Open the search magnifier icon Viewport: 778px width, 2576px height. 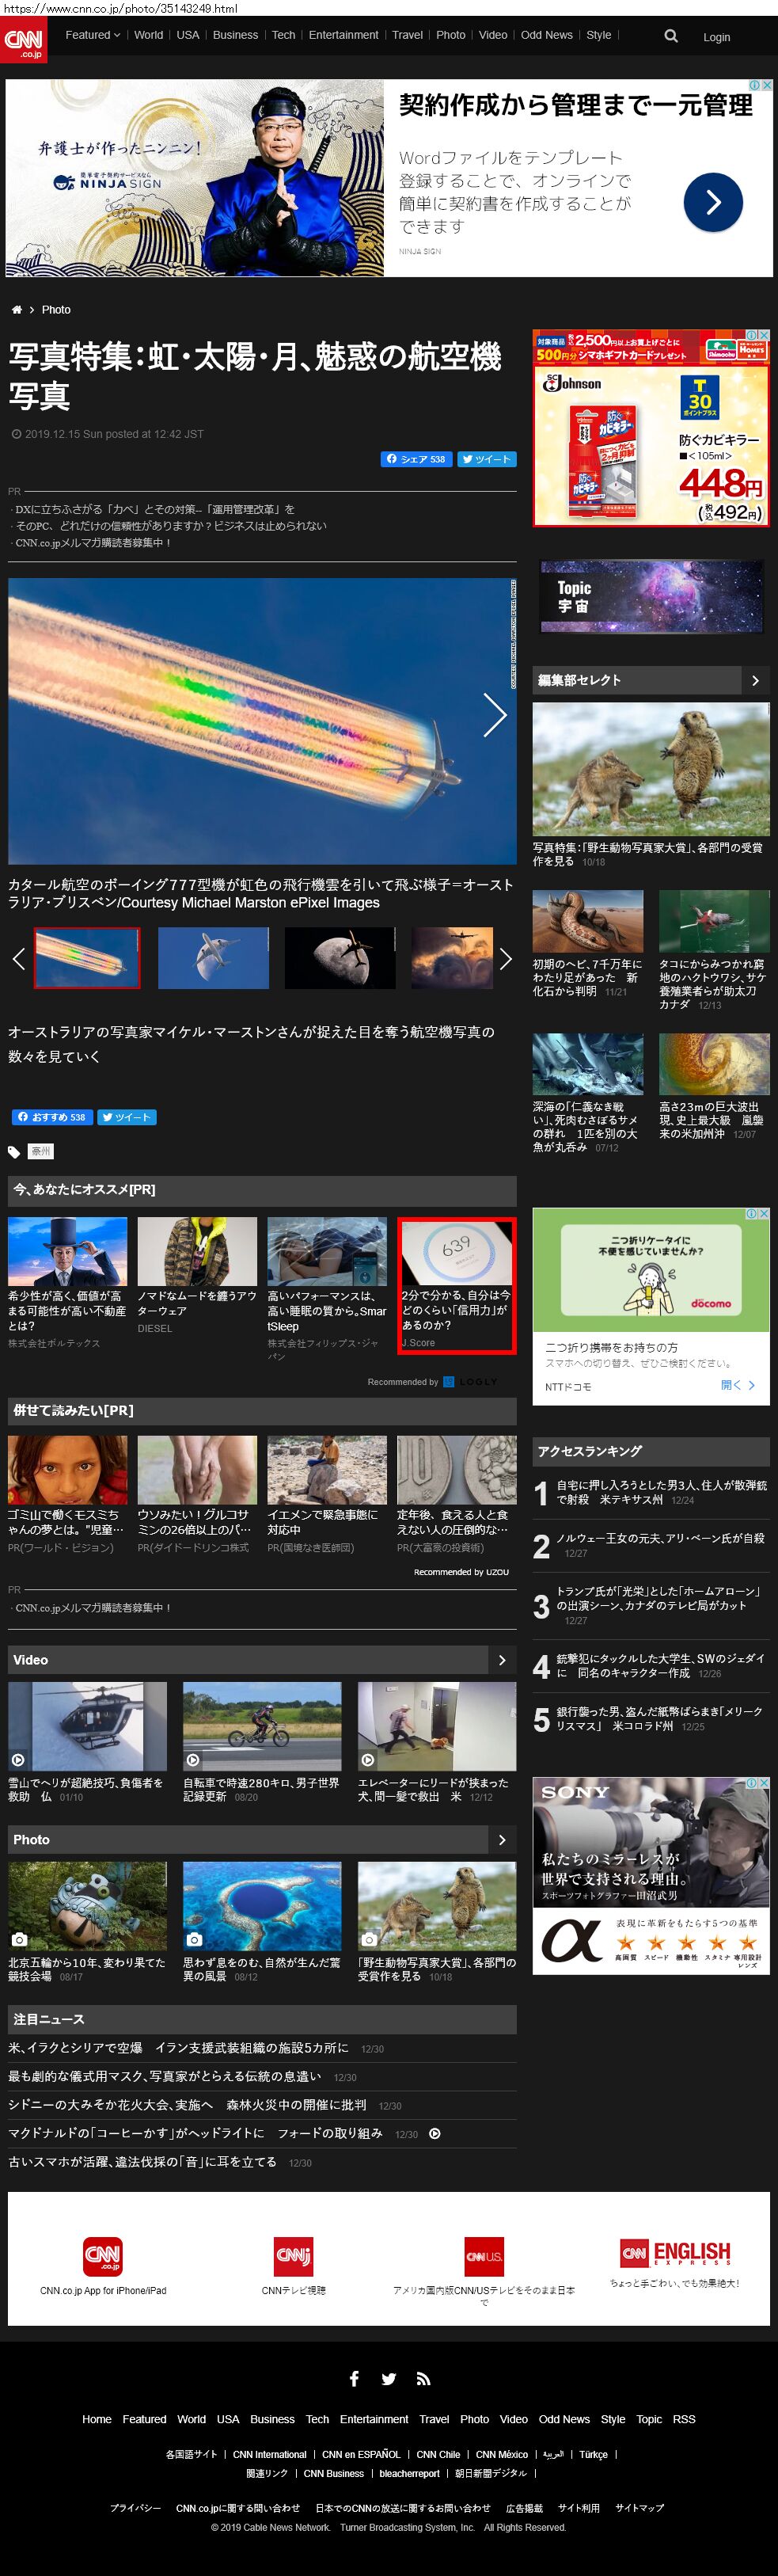click(x=671, y=36)
